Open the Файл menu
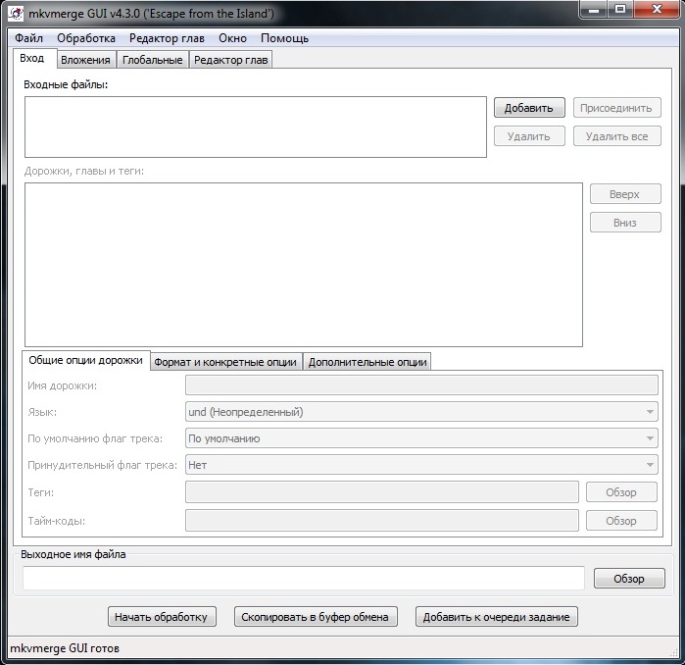 [x=28, y=38]
